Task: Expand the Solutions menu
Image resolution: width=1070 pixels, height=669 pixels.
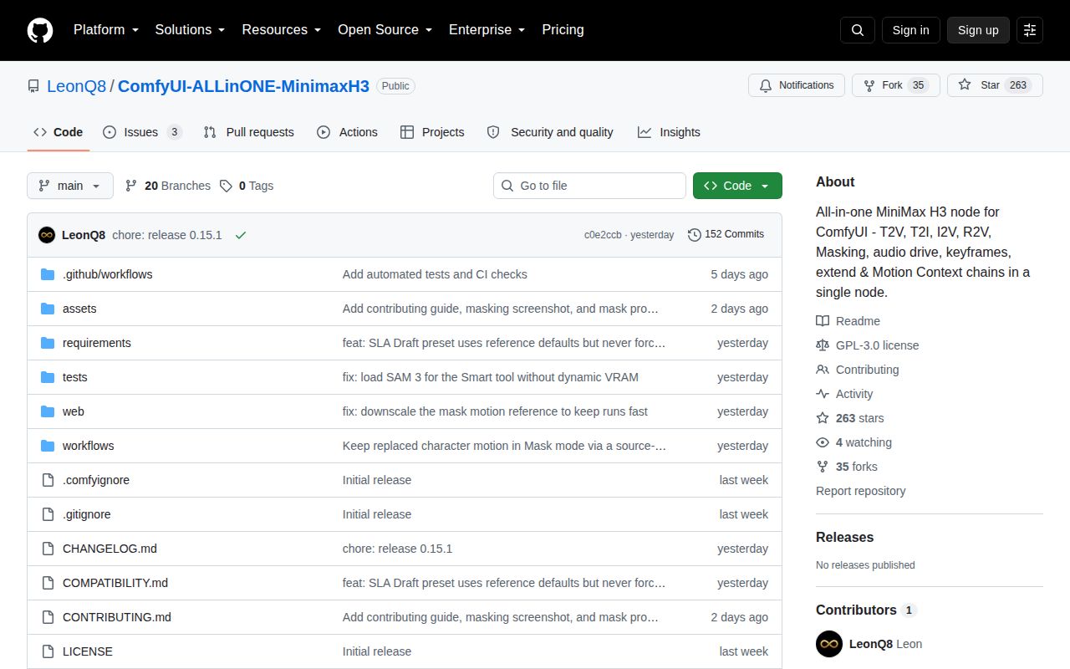Action: [190, 29]
